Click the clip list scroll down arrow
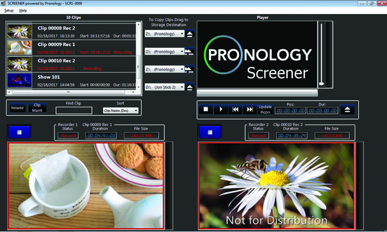Viewport: 387px width, 232px height. (138, 87)
